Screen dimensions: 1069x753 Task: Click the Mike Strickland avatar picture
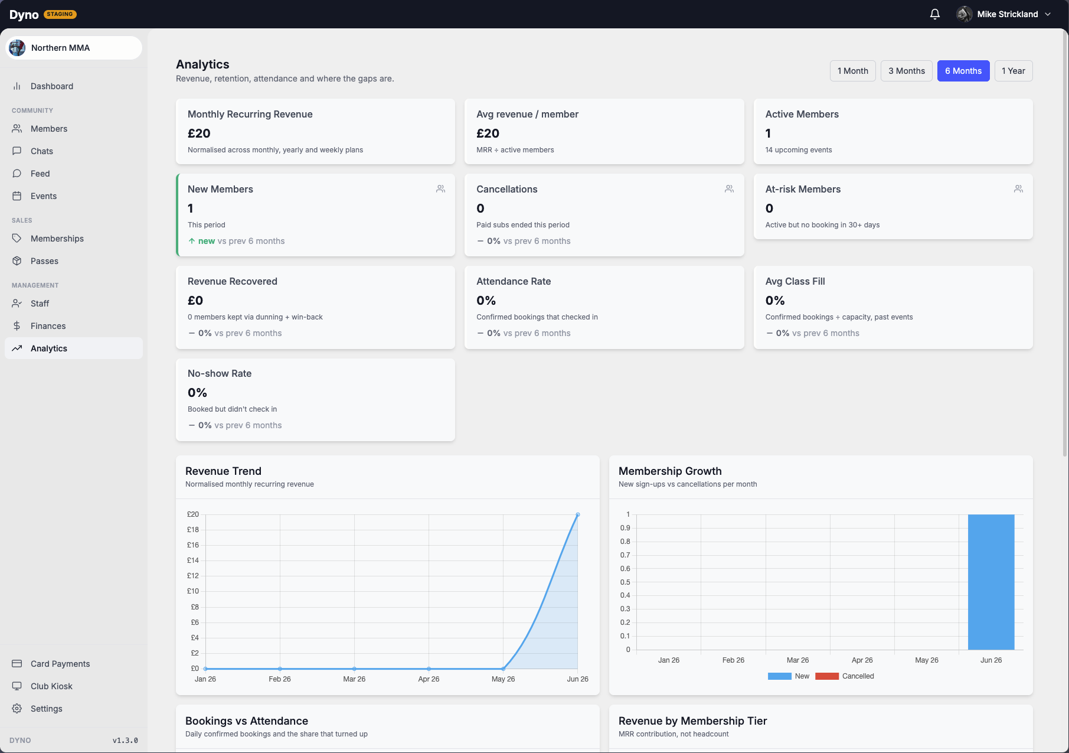965,14
